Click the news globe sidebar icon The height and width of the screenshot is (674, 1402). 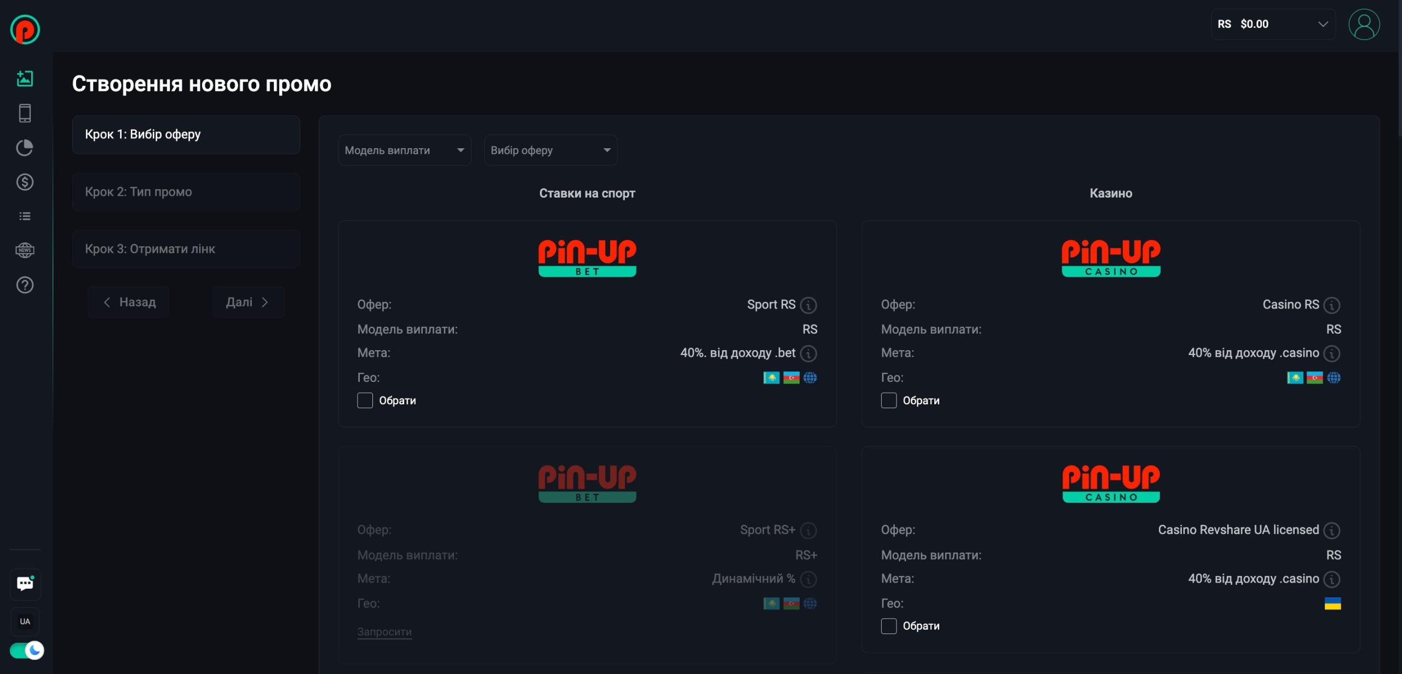pyautogui.click(x=25, y=251)
